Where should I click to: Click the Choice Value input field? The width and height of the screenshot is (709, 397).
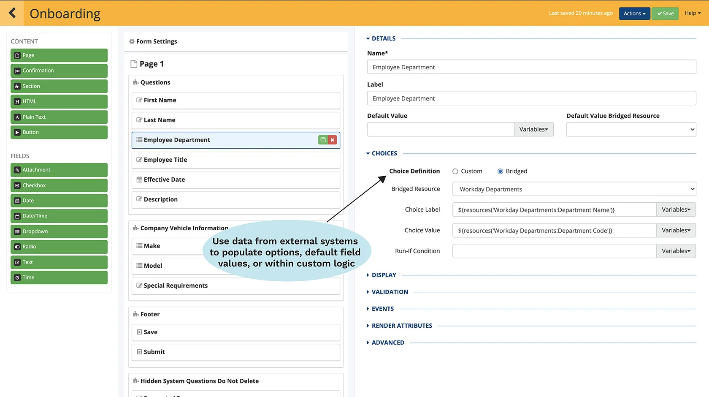coord(554,230)
